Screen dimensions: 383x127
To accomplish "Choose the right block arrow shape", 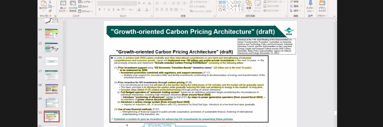I will tap(235, 6).
